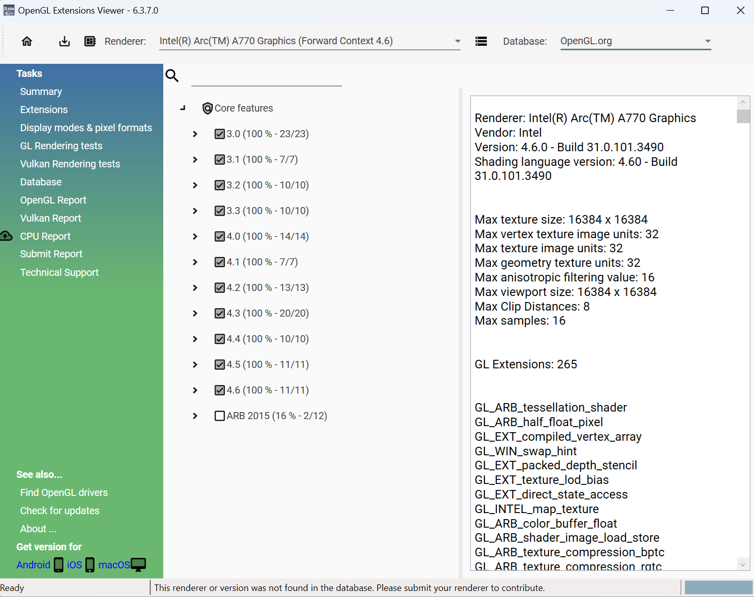Screen dimensions: 754x597
Task: Click the Core features shield icon
Action: pyautogui.click(x=207, y=108)
